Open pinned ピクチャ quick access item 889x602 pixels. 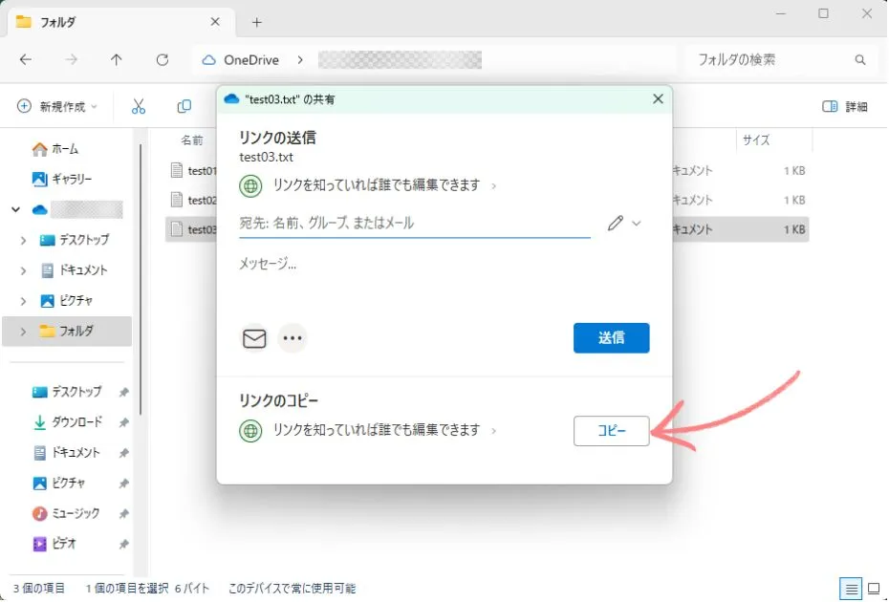[x=59, y=483]
